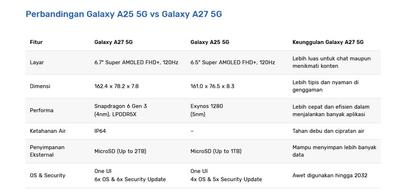Image resolution: width=404 pixels, height=194 pixels.
Task: Click the Tahan debu dan cipratan air text
Action: click(x=328, y=131)
